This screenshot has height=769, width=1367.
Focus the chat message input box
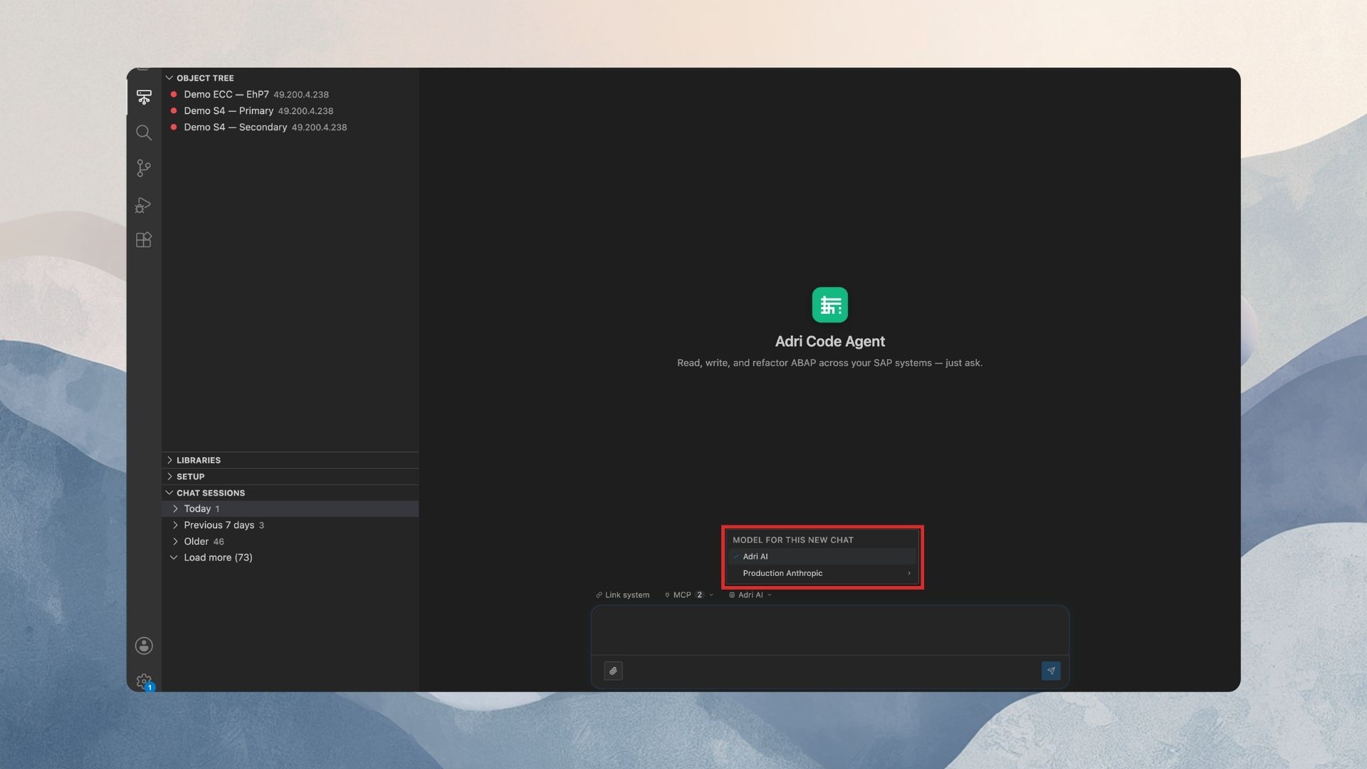pos(829,630)
